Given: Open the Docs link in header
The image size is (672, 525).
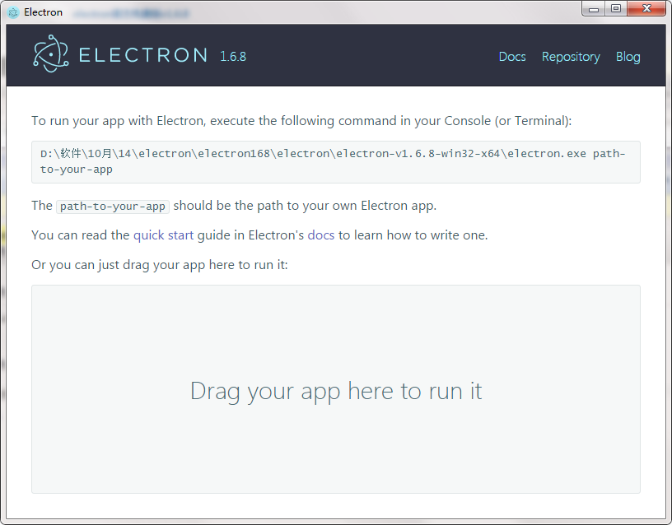Looking at the screenshot, I should click(x=512, y=57).
